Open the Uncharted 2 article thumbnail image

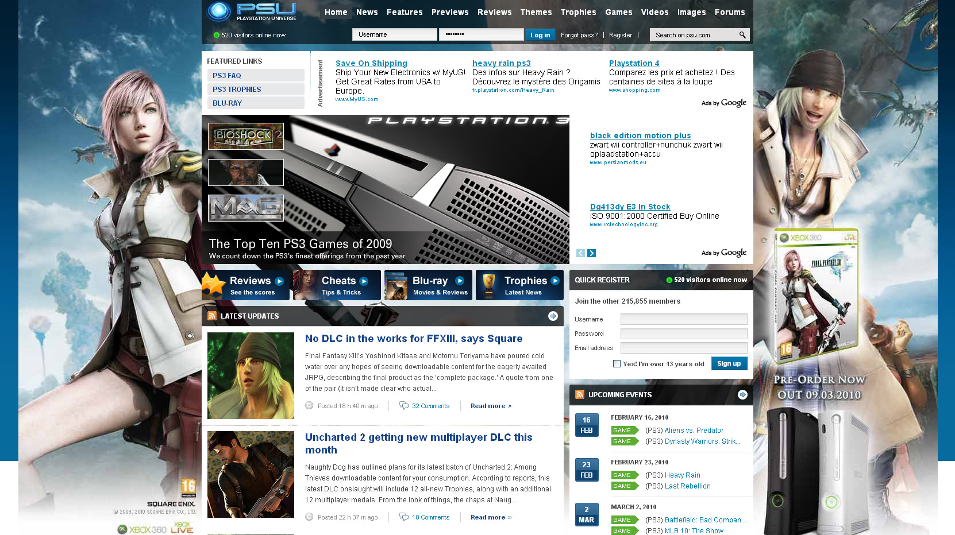pos(251,474)
